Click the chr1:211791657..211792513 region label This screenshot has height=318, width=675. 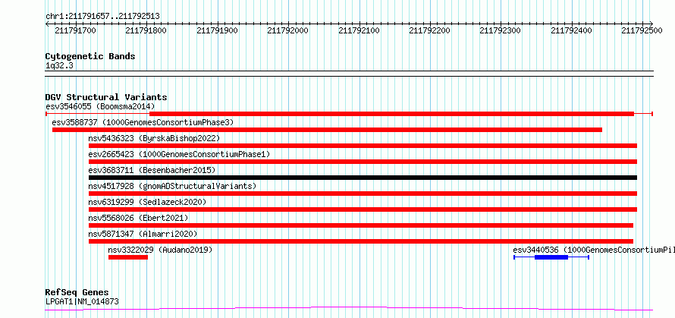click(x=102, y=17)
